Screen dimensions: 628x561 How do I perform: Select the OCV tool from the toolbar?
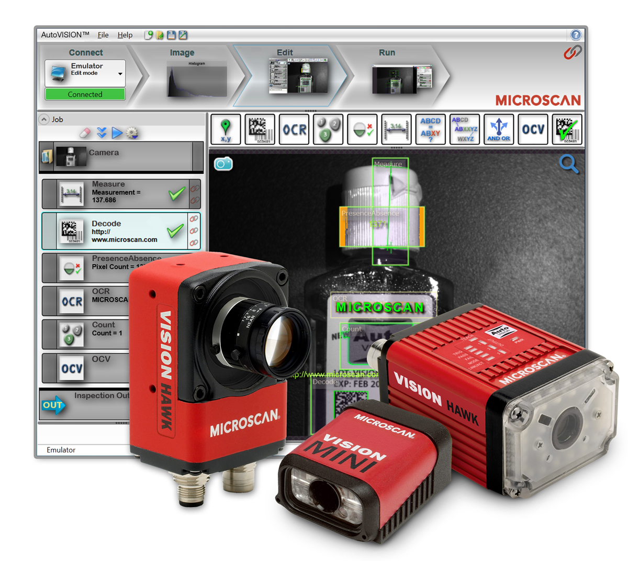pos(533,129)
